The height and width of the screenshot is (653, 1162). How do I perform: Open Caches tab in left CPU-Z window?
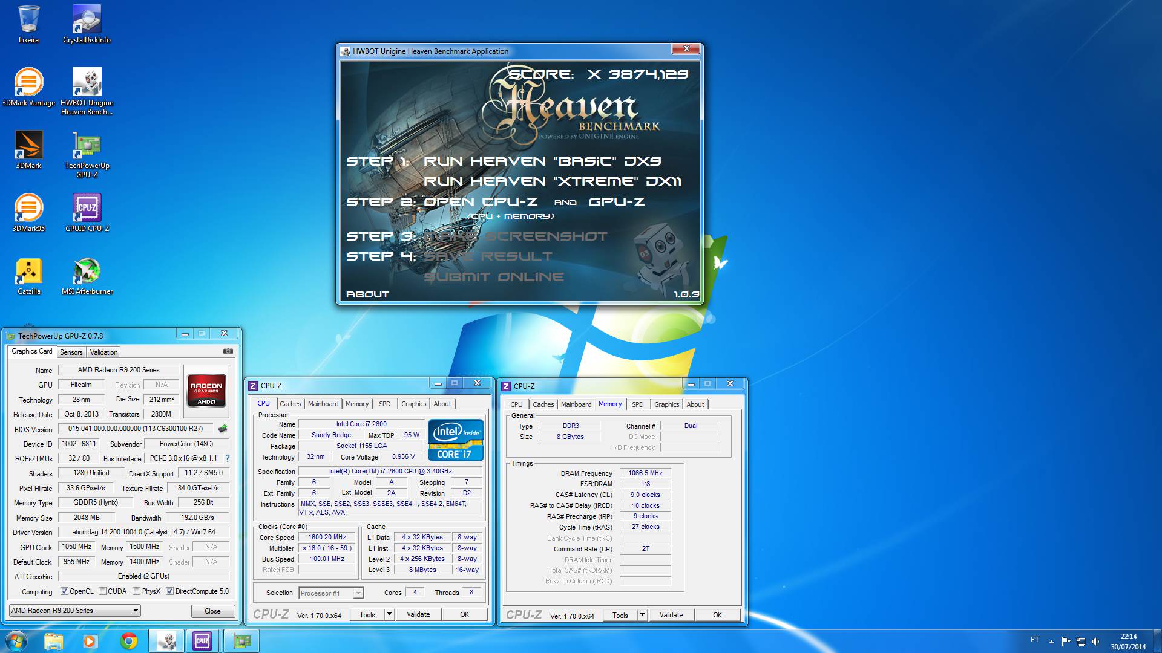point(290,404)
